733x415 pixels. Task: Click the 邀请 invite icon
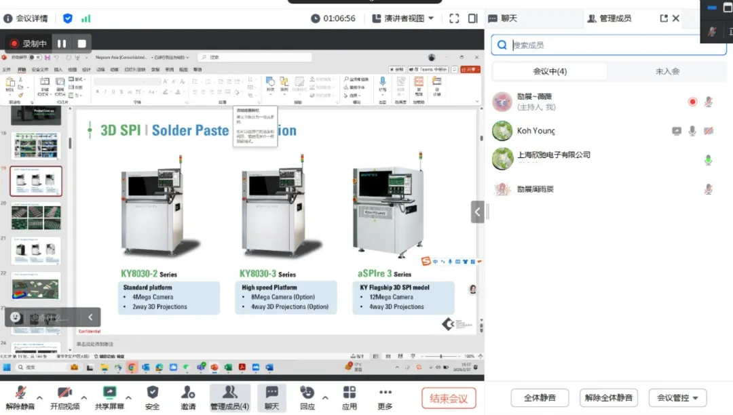coord(188,398)
